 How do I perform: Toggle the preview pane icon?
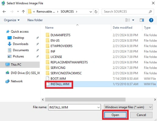(142, 20)
